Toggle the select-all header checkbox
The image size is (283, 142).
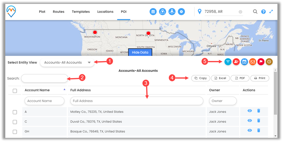coord(15,91)
